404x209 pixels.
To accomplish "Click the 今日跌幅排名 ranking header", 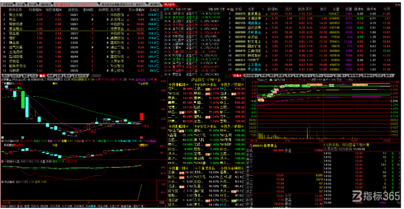I will (x=178, y=126).
